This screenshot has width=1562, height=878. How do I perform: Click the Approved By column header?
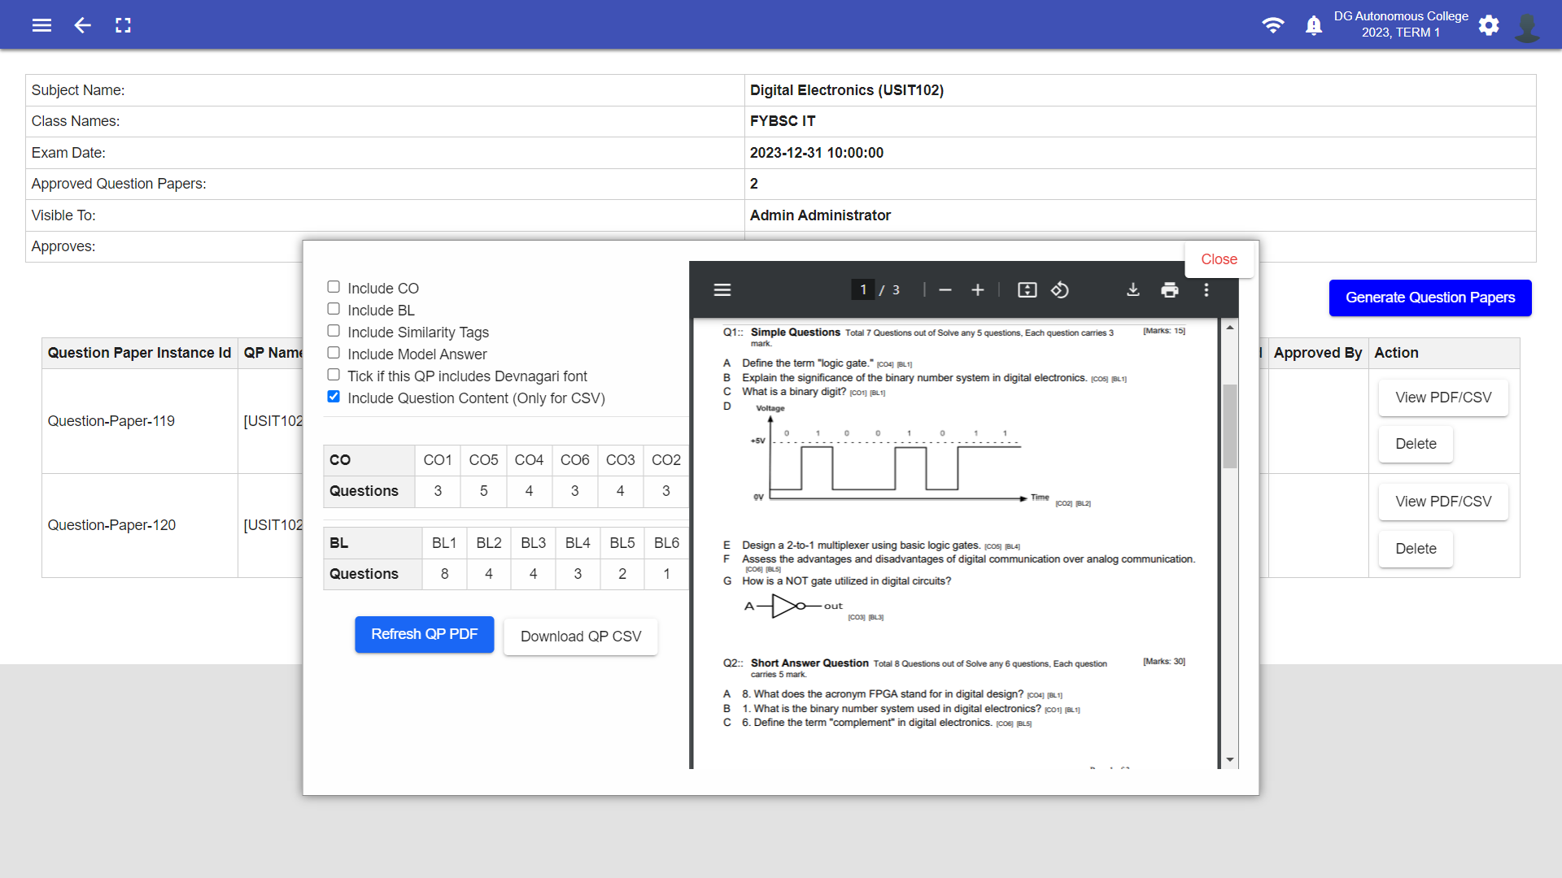tap(1317, 353)
